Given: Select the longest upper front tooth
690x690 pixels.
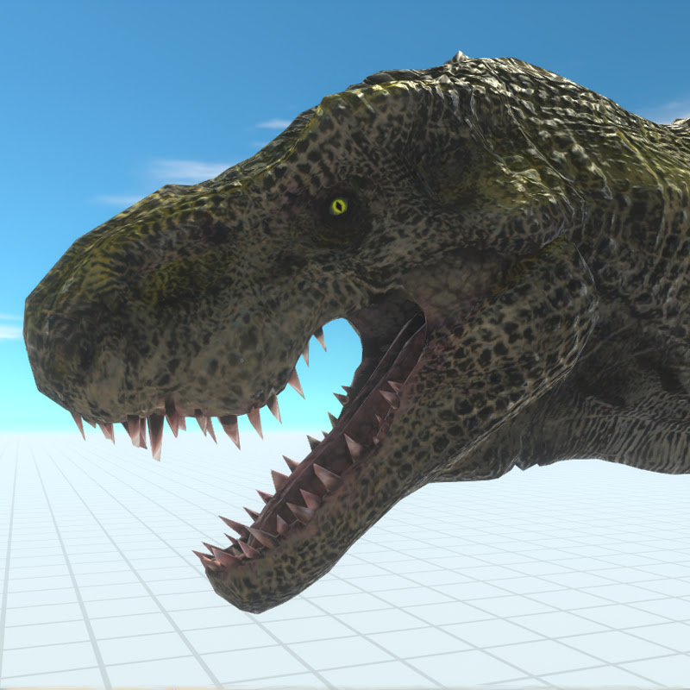Looking at the screenshot, I should (x=155, y=436).
